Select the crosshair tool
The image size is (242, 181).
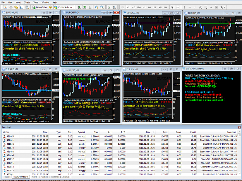(x=178, y=7)
